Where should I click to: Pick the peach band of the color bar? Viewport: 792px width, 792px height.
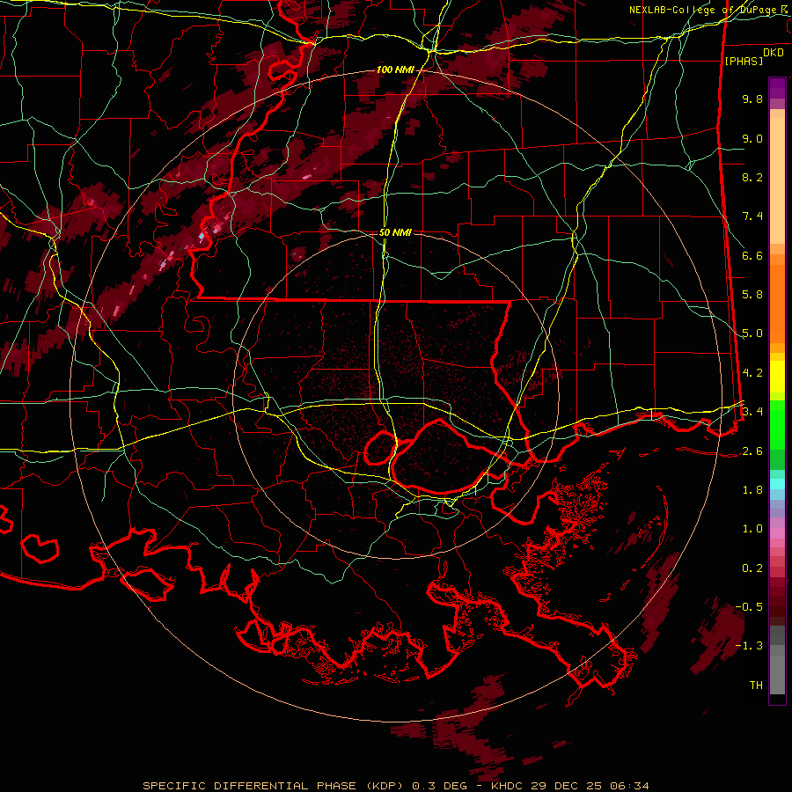777,180
